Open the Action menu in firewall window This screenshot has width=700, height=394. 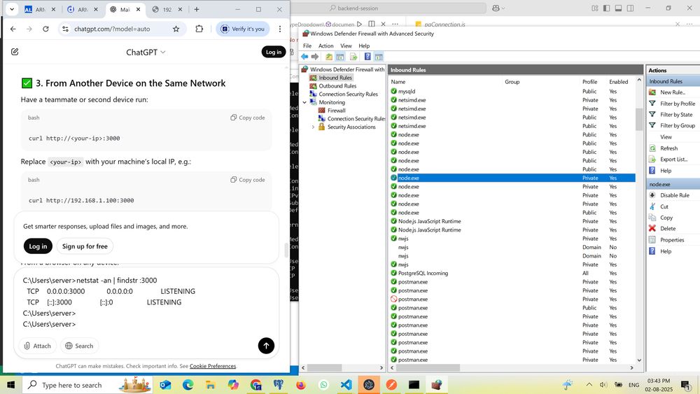click(x=326, y=45)
